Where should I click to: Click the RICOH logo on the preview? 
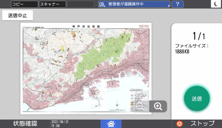pos(144,26)
